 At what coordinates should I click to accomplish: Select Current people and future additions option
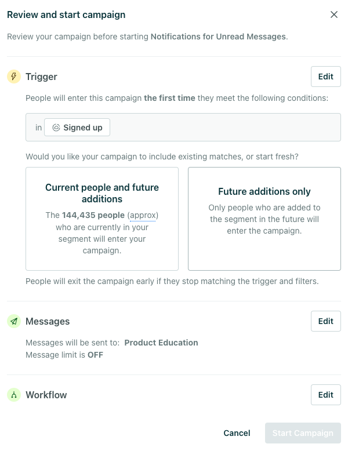pyautogui.click(x=102, y=219)
